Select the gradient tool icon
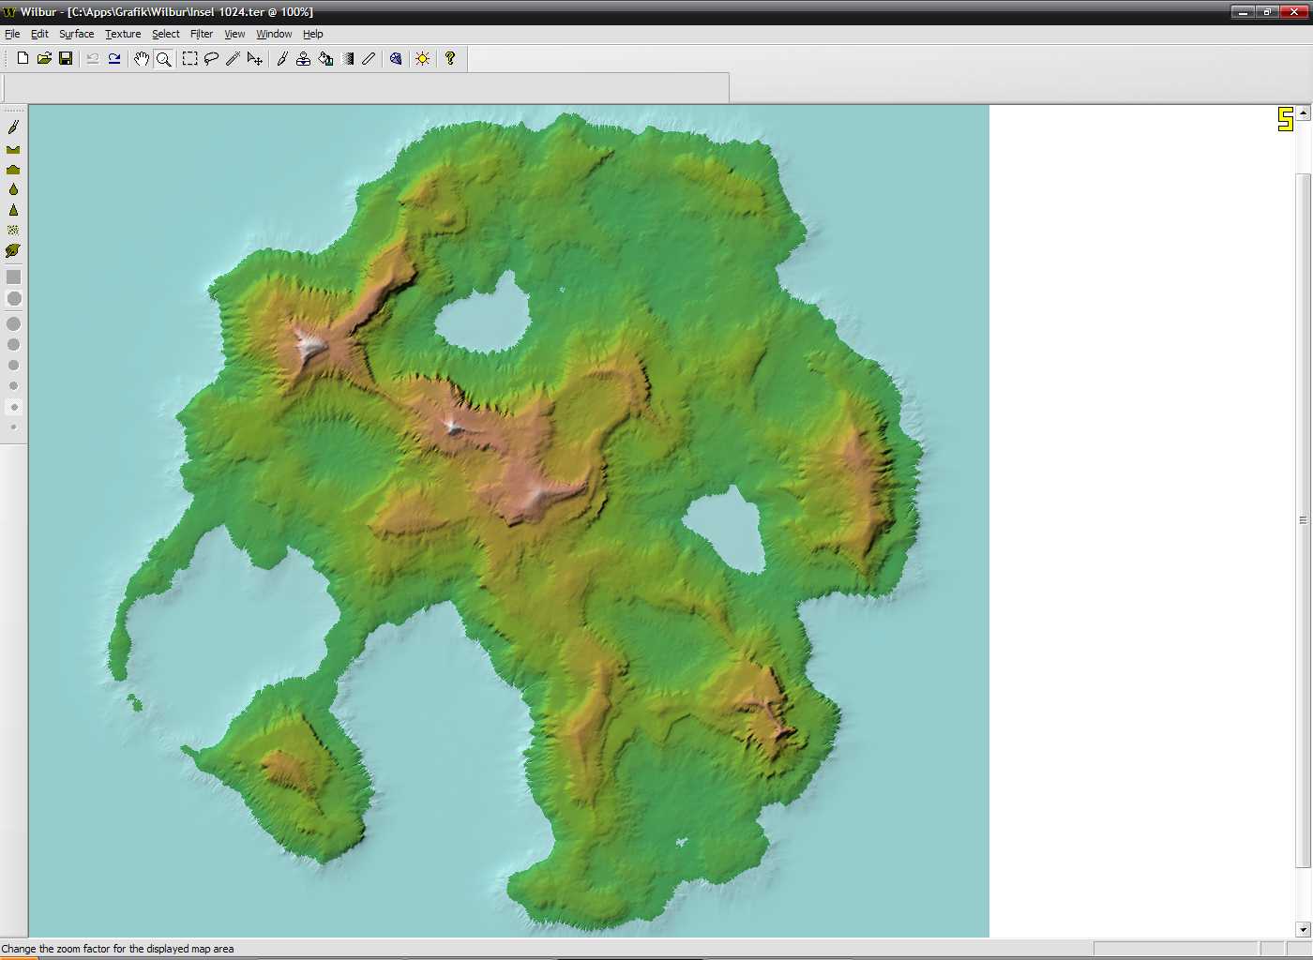Screen dimensions: 1313x960 point(348,59)
